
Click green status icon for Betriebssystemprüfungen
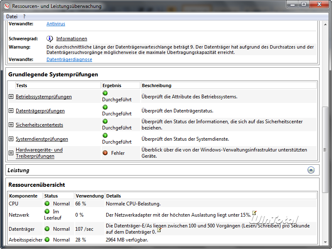pyautogui.click(x=105, y=93)
